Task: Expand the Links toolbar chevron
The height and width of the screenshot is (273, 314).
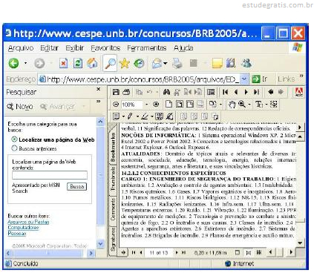Action: pos(301,76)
